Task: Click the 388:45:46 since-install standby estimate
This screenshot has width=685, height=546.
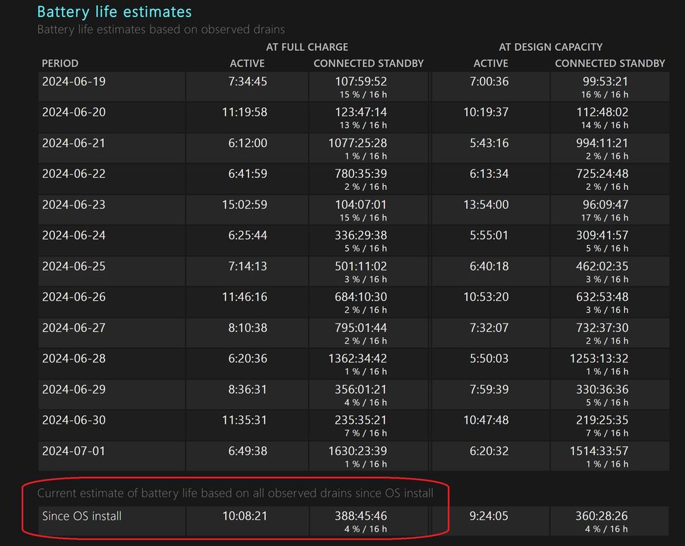Action: tap(360, 516)
